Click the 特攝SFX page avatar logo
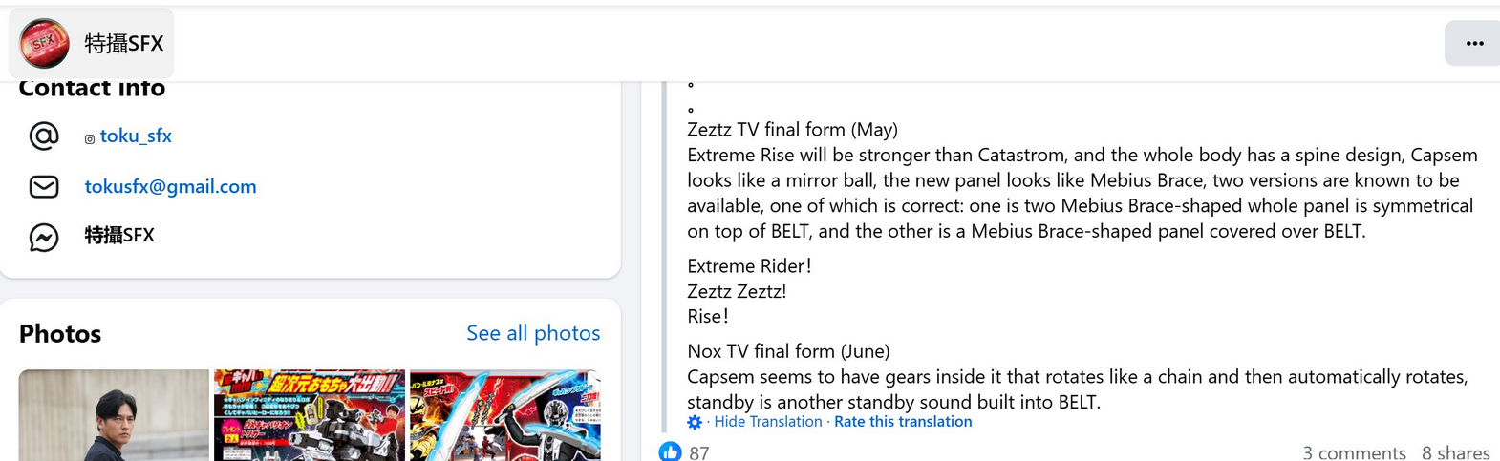Viewport: 1500px width, 461px height. coord(44,43)
